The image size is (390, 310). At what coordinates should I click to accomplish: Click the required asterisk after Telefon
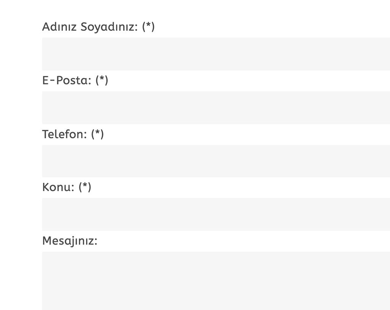click(x=97, y=133)
